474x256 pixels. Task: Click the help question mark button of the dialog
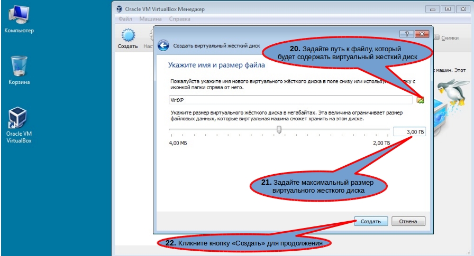click(x=407, y=34)
